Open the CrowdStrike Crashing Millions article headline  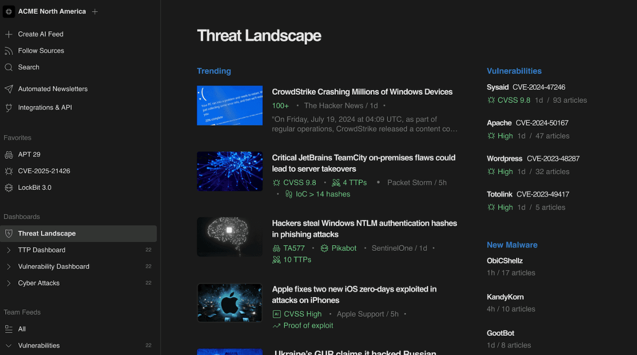362,92
